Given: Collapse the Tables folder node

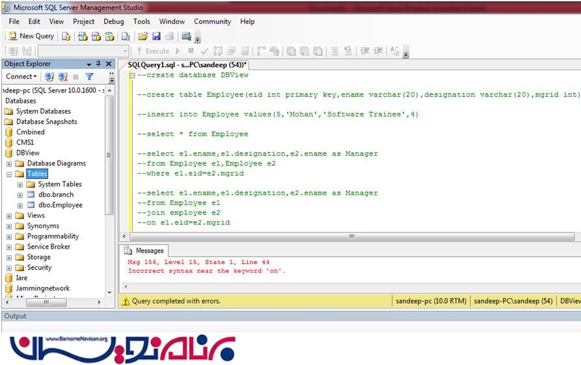Looking at the screenshot, I should pos(8,174).
